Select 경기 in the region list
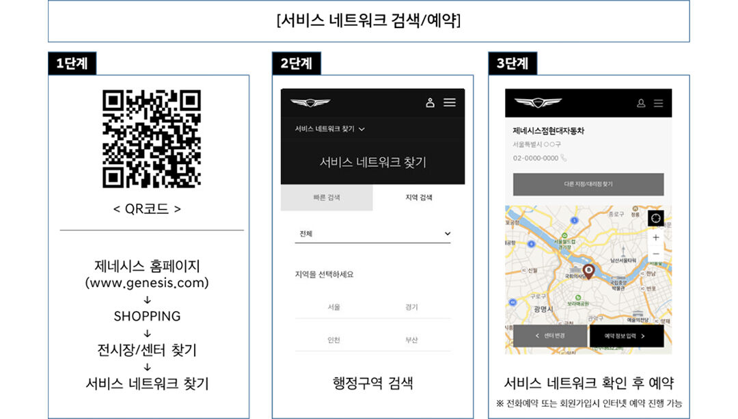 411,307
